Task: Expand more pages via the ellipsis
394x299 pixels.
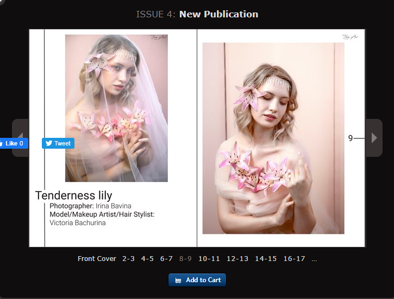Action: point(314,259)
